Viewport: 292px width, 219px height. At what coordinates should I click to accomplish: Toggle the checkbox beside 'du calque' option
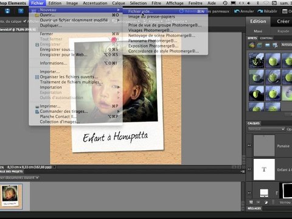25,21
